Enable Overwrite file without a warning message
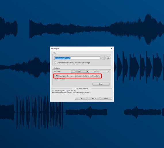The image size is (164, 148). 55,63
